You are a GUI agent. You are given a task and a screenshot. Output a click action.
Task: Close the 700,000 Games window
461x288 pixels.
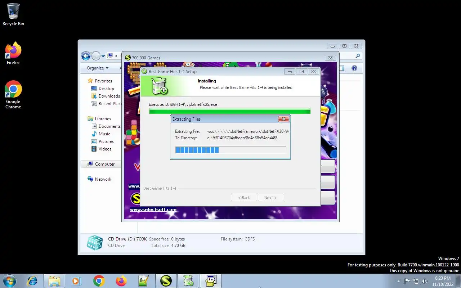coord(330,58)
